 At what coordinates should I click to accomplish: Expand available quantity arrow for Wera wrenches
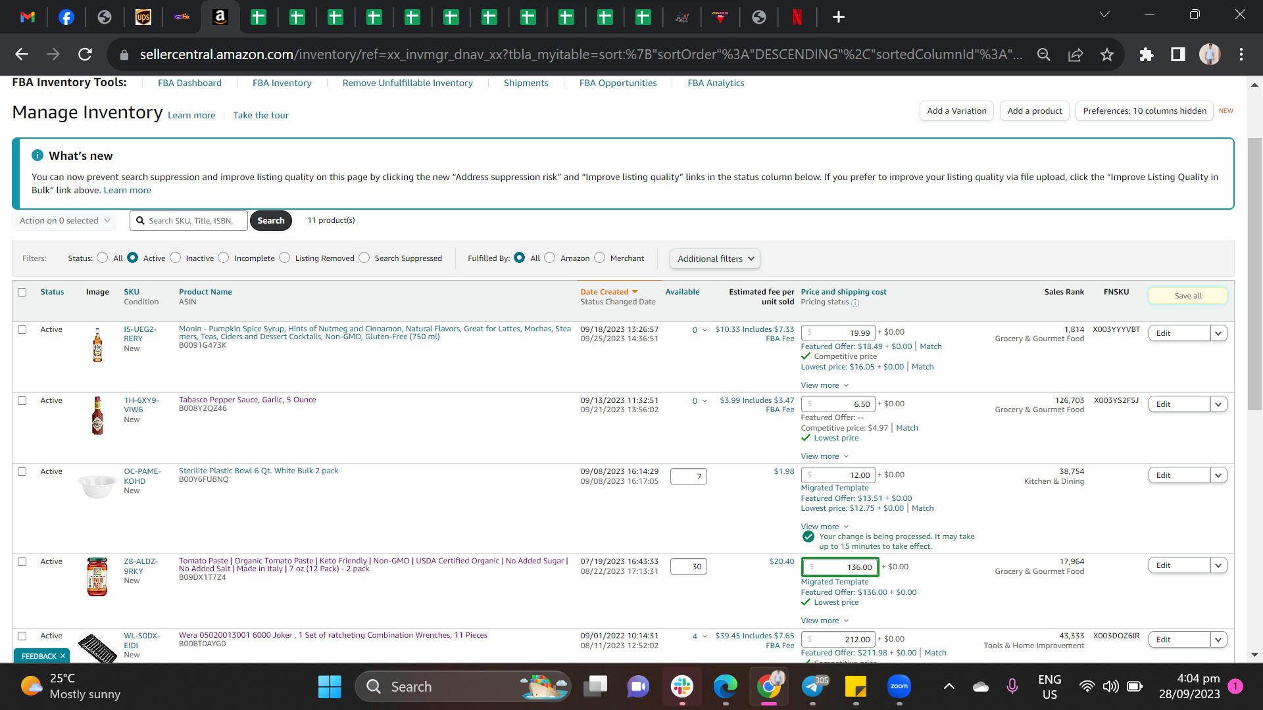point(705,636)
